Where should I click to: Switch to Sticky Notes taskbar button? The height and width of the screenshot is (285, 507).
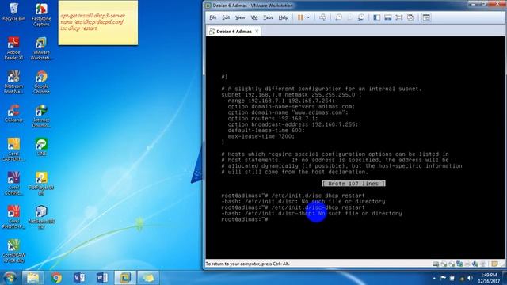(148, 278)
